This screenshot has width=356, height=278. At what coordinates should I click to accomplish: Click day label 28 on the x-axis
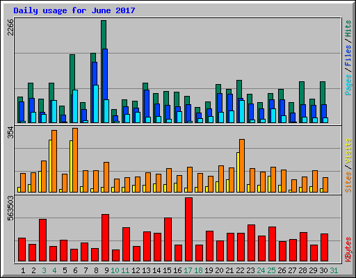pyautogui.click(x=302, y=270)
